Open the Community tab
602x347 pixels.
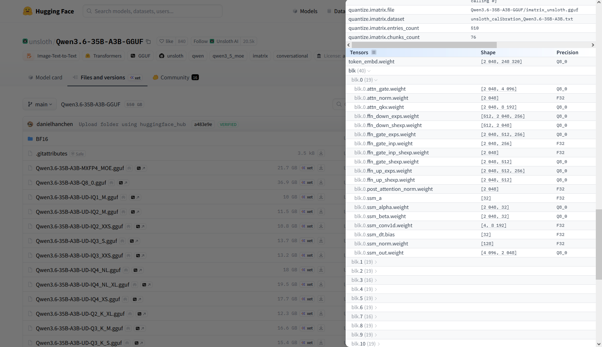point(176,78)
